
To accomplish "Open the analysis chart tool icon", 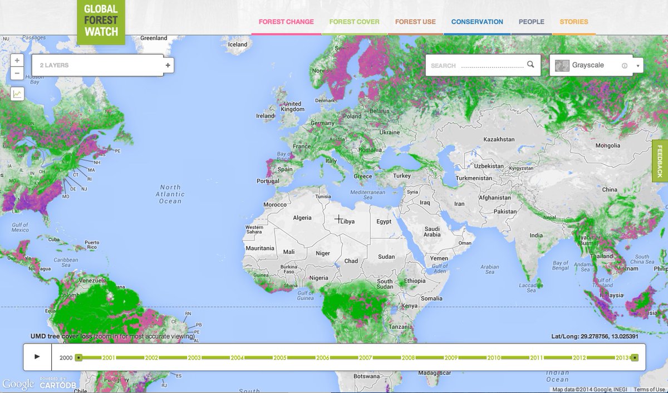I will pos(17,94).
